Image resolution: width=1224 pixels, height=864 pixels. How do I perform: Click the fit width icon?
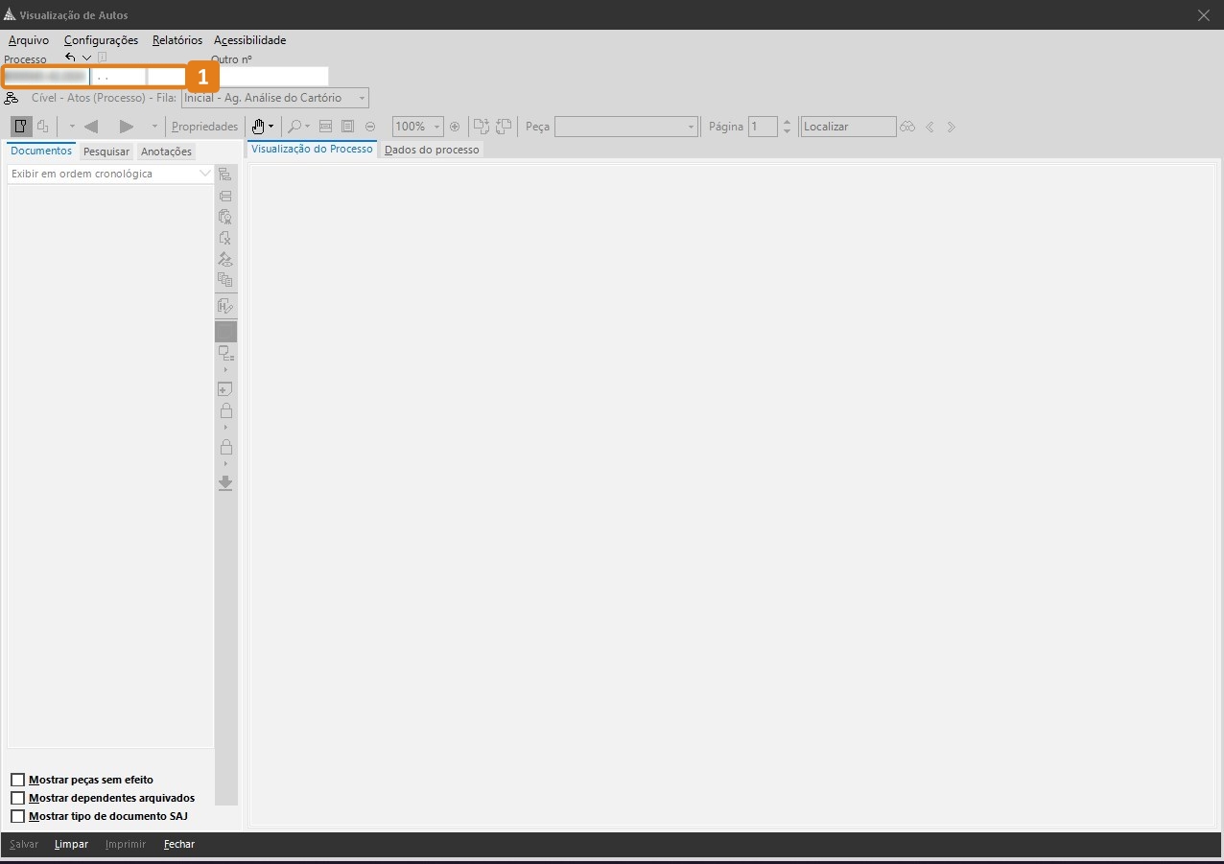pos(325,127)
